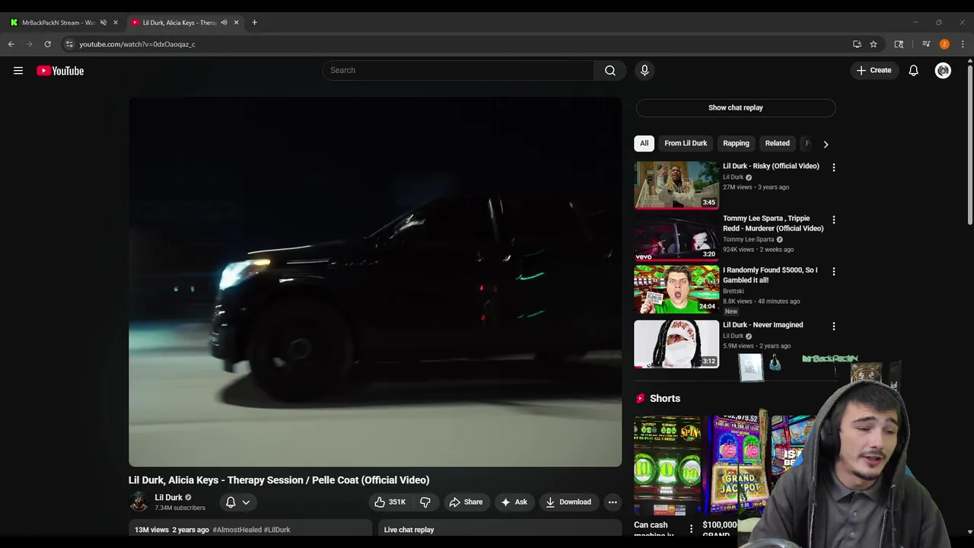974x548 pixels.
Task: Open media control toolbar icon
Action: pos(926,44)
